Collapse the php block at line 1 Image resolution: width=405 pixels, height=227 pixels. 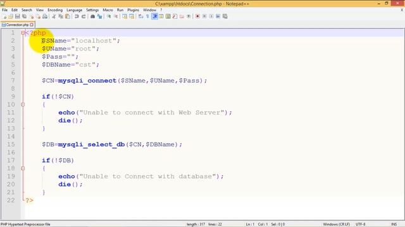coord(23,33)
